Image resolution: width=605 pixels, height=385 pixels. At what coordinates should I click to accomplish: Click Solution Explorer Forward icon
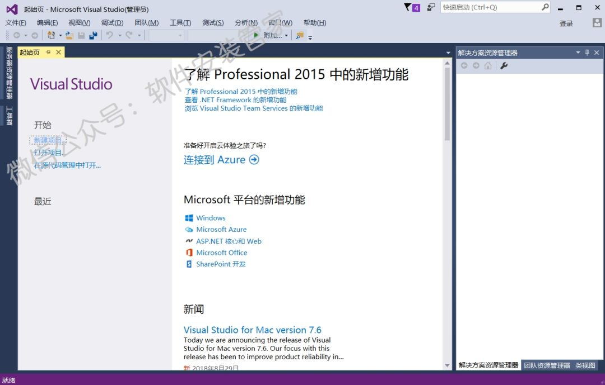pyautogui.click(x=476, y=66)
